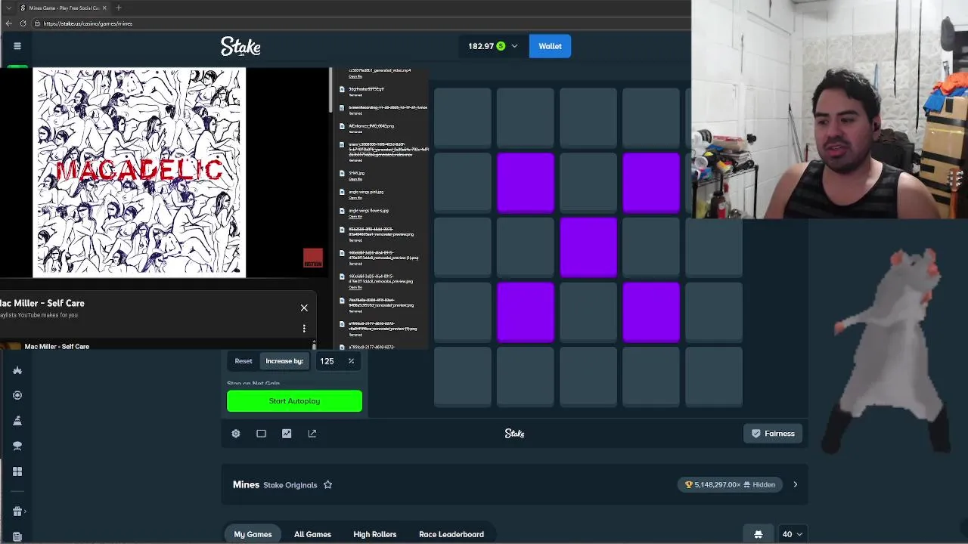Open the hamburger side menu
968x544 pixels.
[x=17, y=46]
